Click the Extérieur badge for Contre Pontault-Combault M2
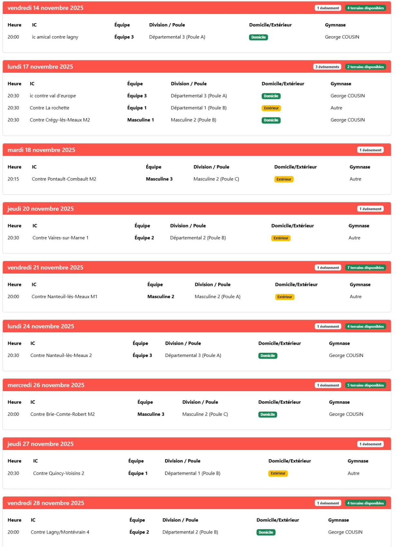Screen dimensions: 396x547 coord(284,179)
